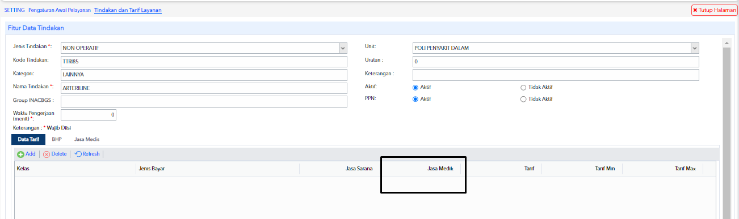Click the Urutan input field
The height and width of the screenshot is (219, 739).
tap(556, 61)
